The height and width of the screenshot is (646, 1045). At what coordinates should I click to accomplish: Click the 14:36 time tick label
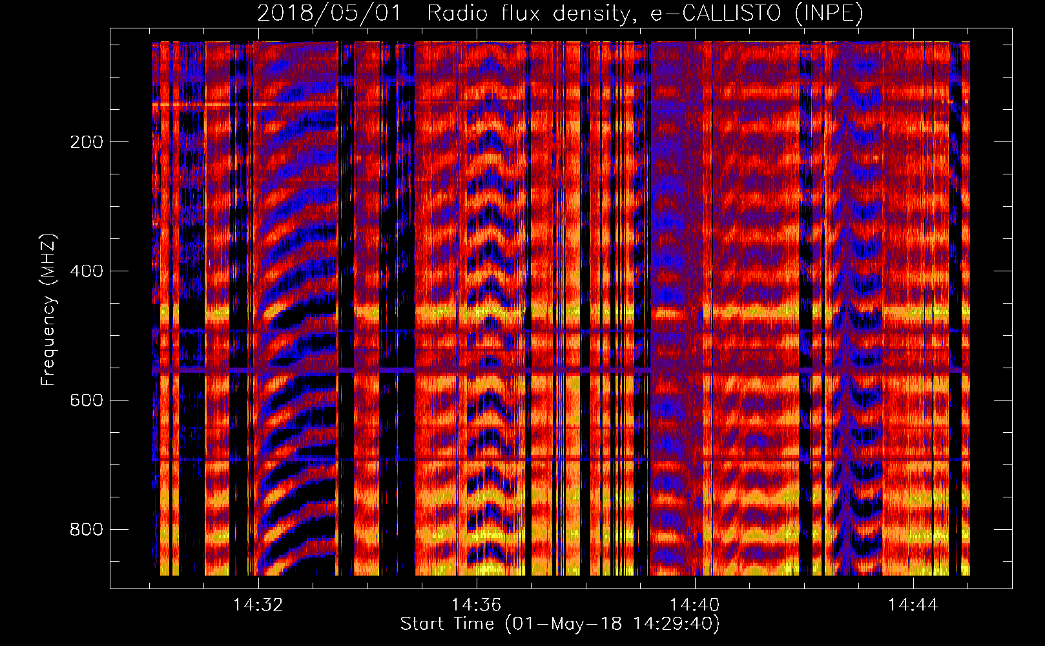pyautogui.click(x=477, y=605)
